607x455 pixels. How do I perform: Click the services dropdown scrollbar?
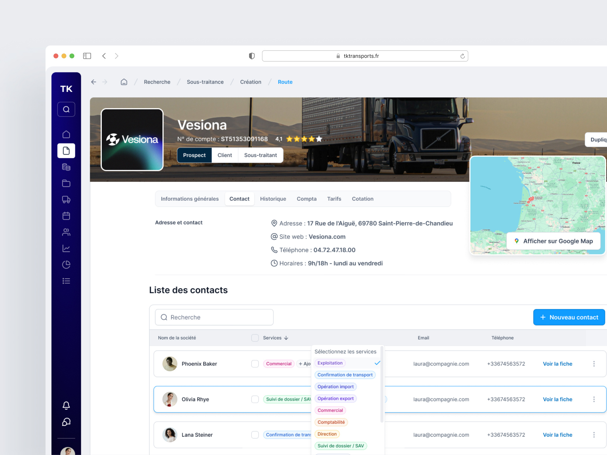point(382,385)
